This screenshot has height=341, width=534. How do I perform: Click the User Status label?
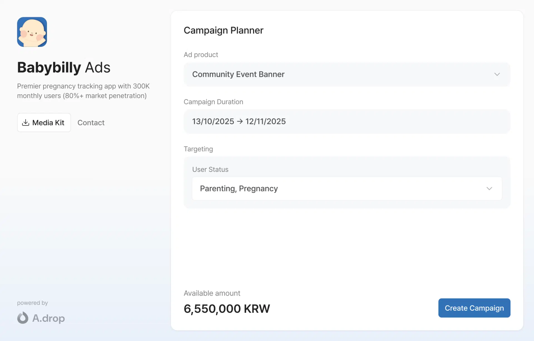pos(210,170)
